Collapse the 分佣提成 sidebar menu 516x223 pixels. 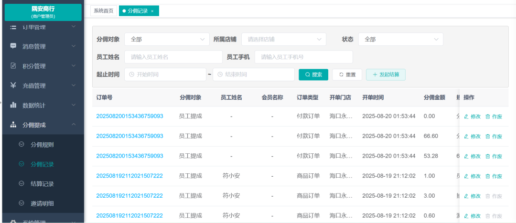74,125
